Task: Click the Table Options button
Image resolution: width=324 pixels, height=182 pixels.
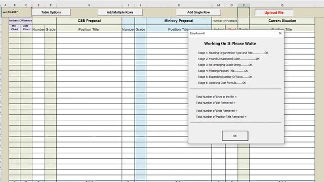Action: point(51,12)
